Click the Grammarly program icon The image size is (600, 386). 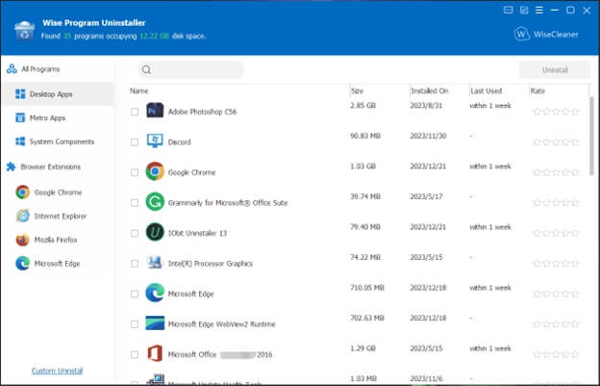[x=155, y=202]
